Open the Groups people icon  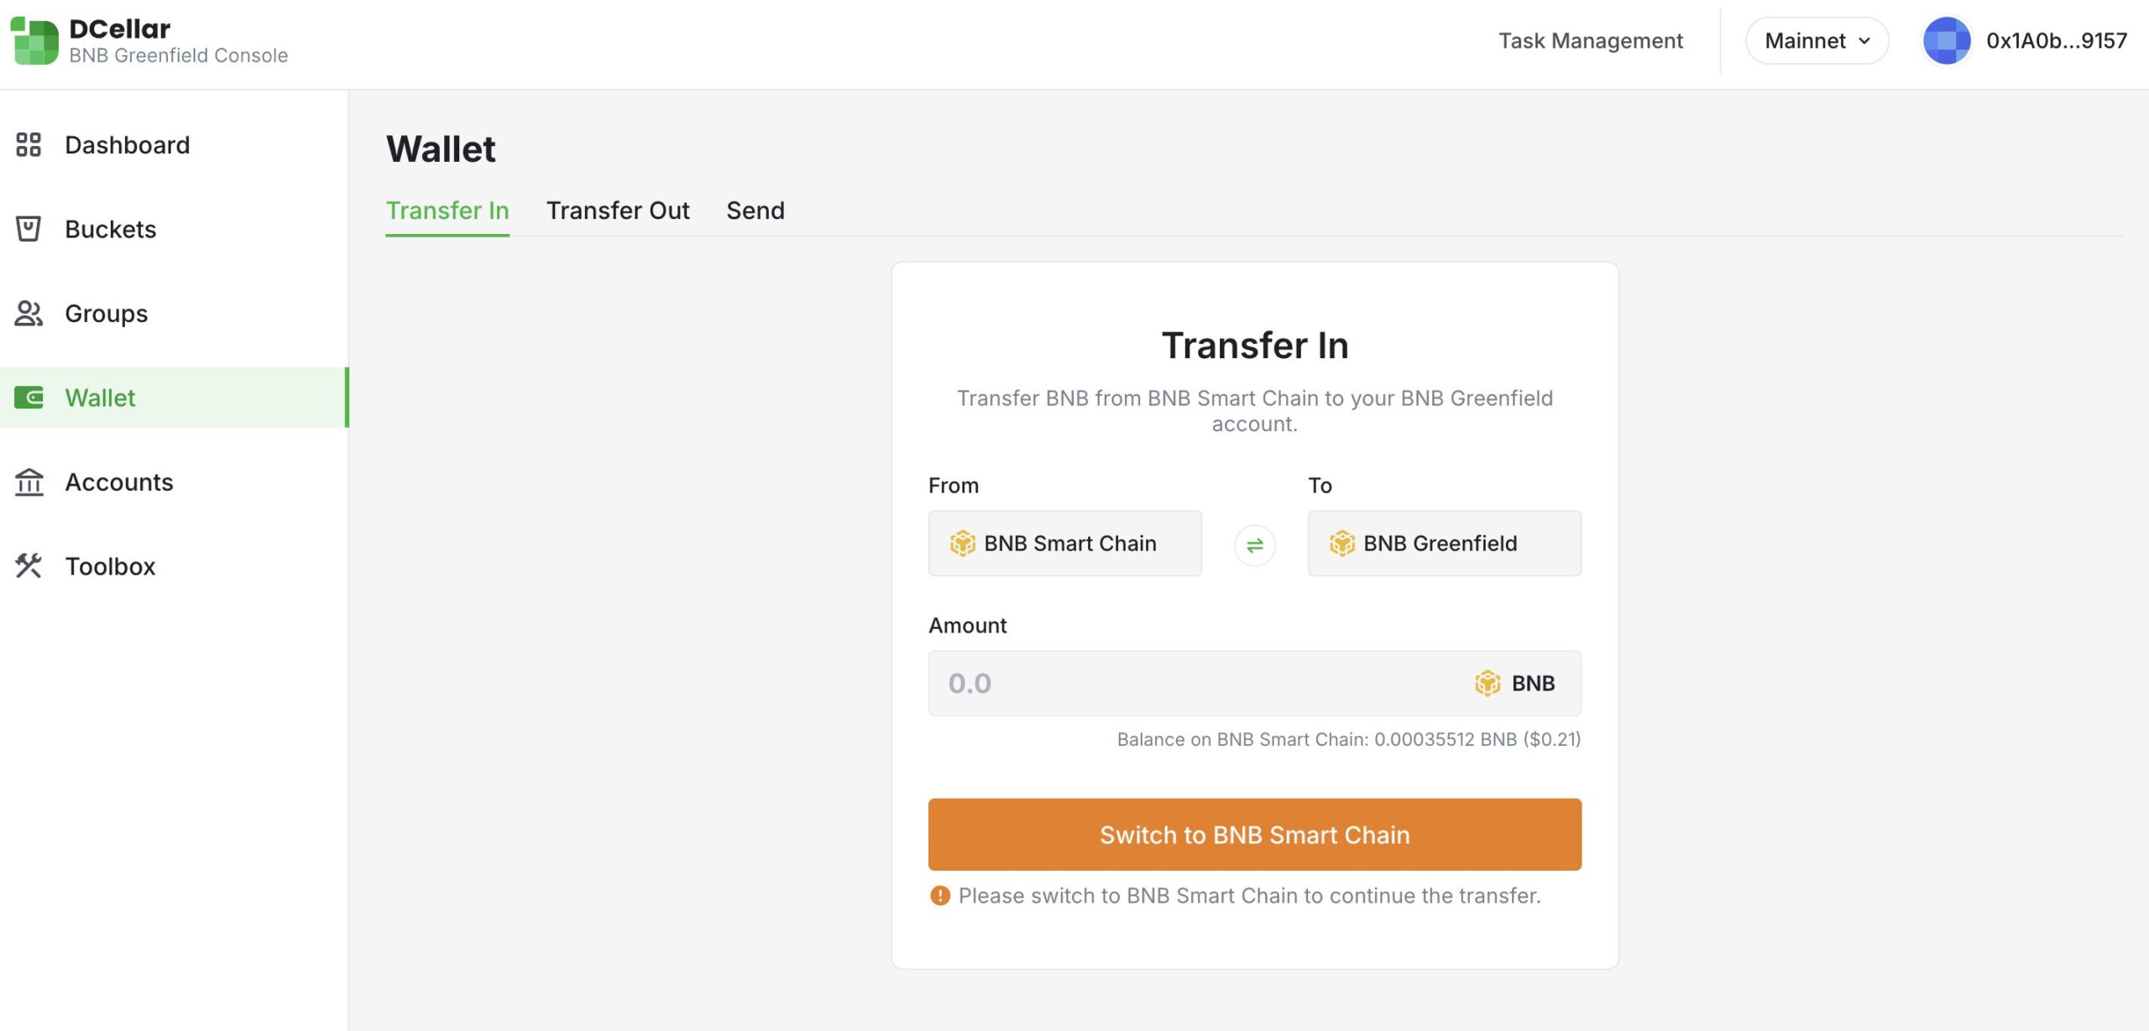[29, 313]
